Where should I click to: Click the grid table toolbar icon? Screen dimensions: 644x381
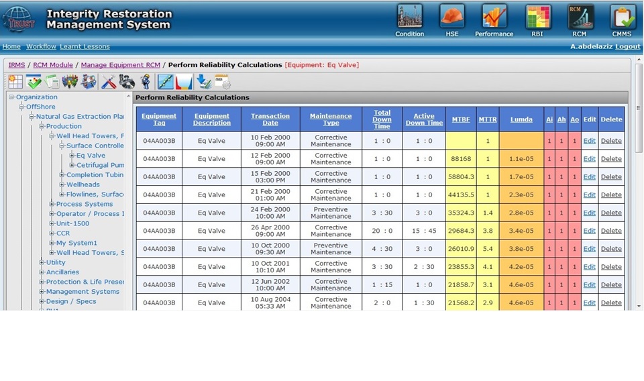click(15, 82)
